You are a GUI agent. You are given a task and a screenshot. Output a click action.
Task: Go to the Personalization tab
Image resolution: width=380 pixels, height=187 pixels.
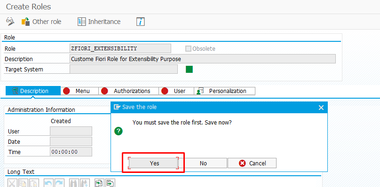click(225, 91)
